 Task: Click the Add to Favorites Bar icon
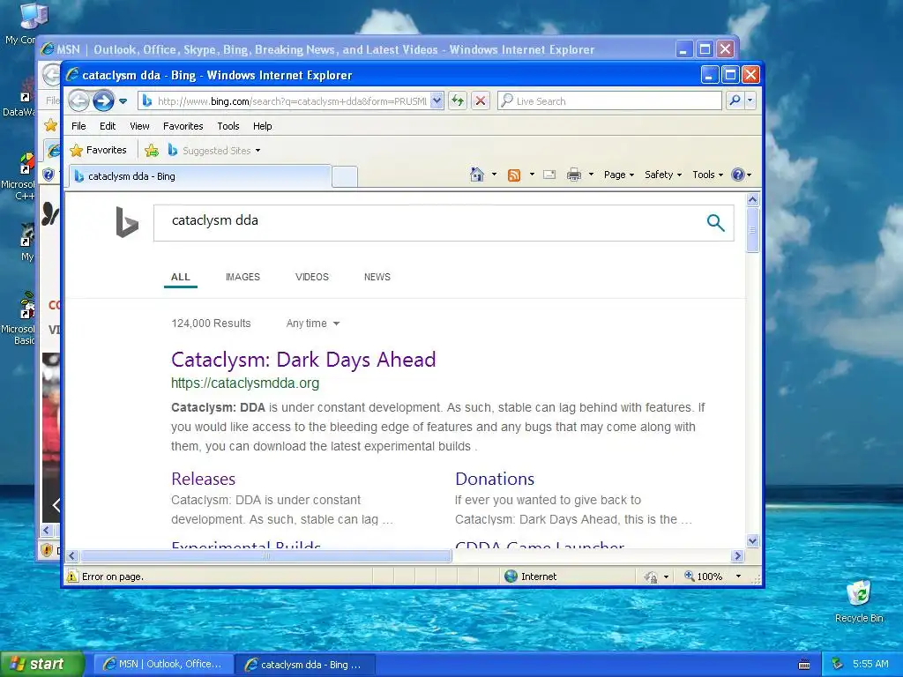click(x=152, y=151)
